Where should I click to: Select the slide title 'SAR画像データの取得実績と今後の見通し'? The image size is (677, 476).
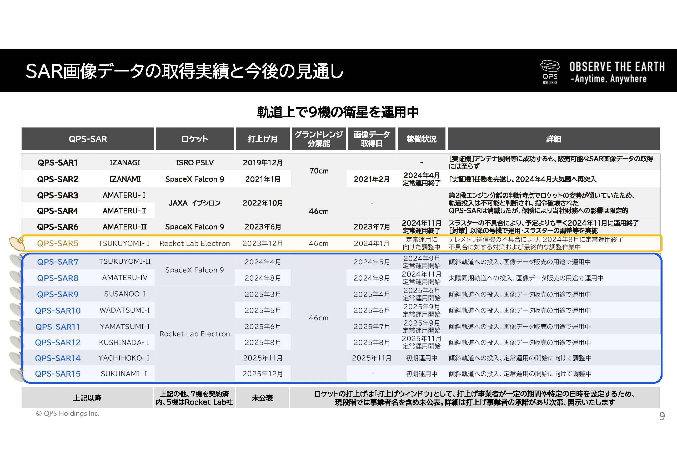coord(185,71)
